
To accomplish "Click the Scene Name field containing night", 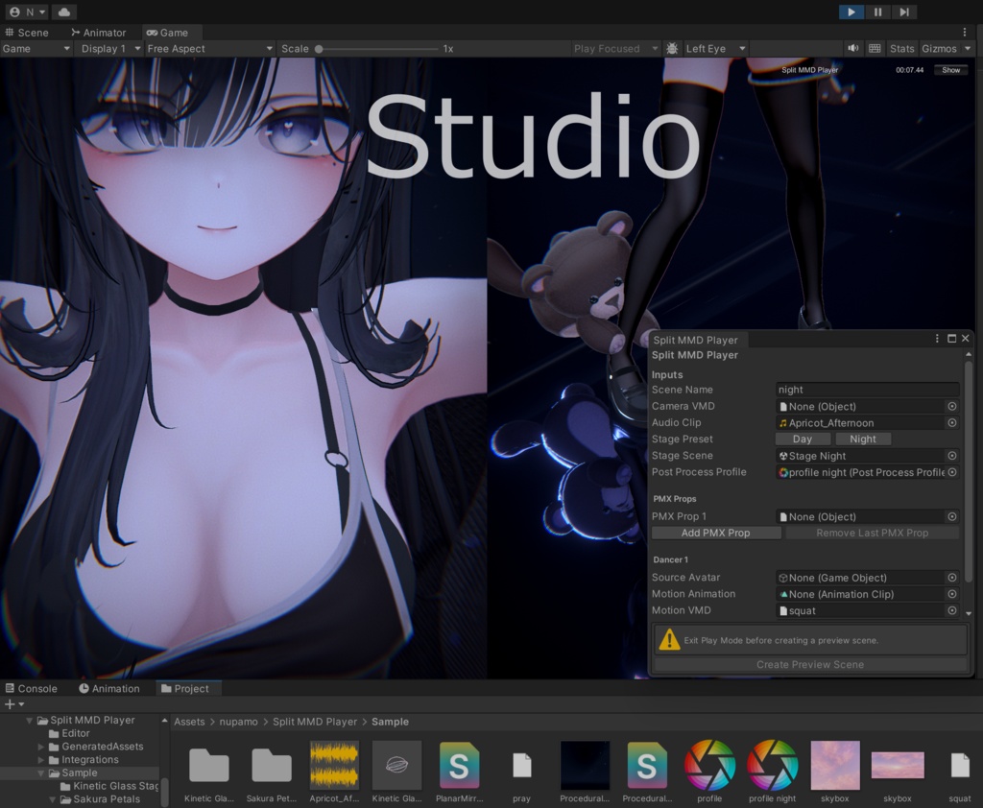I will [867, 390].
